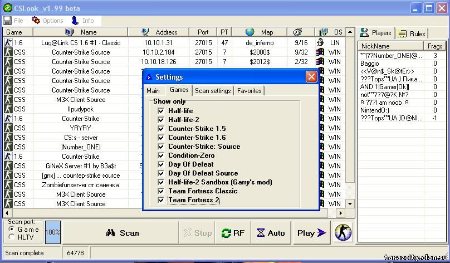The height and width of the screenshot is (263, 450).
Task: Open the Scan settings tab
Action: point(213,91)
